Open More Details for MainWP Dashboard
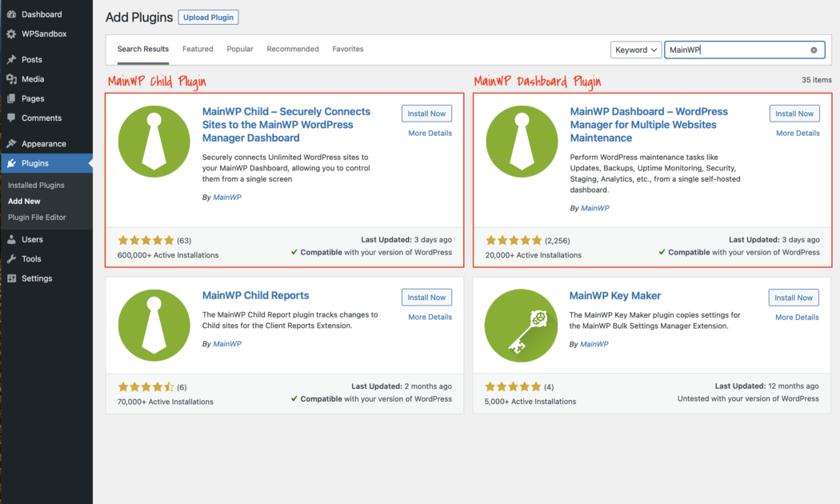The height and width of the screenshot is (504, 840). (797, 133)
